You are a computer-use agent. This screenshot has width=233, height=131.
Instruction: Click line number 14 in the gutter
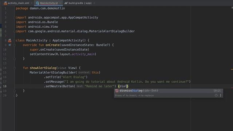[x=5, y=68]
